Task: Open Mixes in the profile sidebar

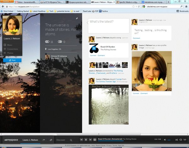Action: click(x=8, y=45)
